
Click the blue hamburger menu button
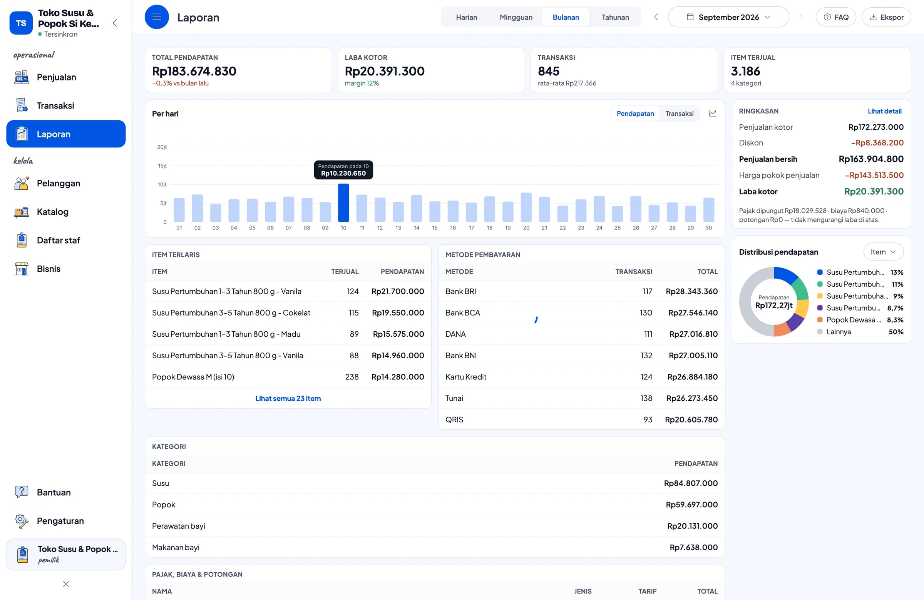pyautogui.click(x=157, y=17)
